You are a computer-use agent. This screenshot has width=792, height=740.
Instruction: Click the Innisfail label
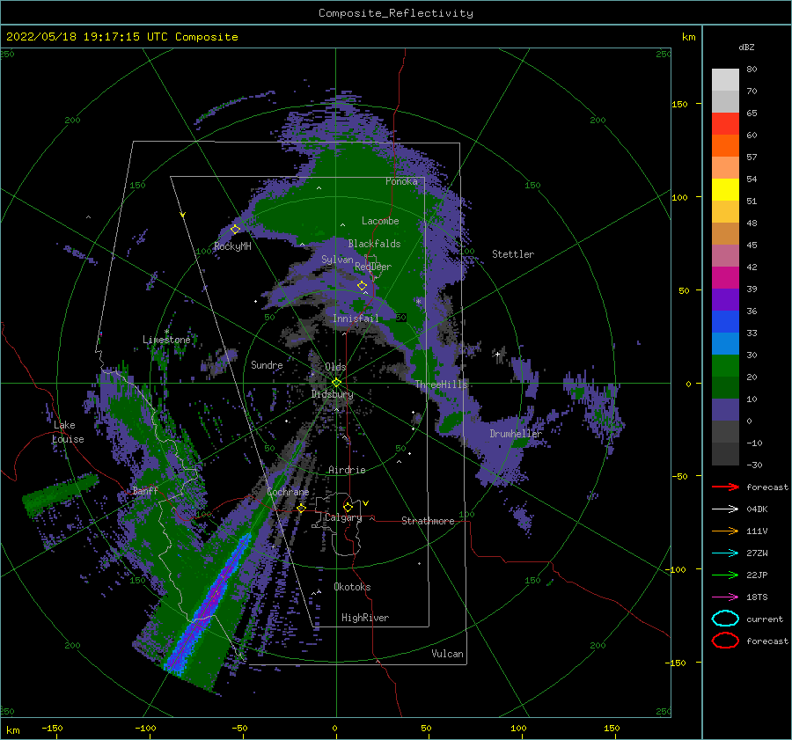[x=356, y=319]
